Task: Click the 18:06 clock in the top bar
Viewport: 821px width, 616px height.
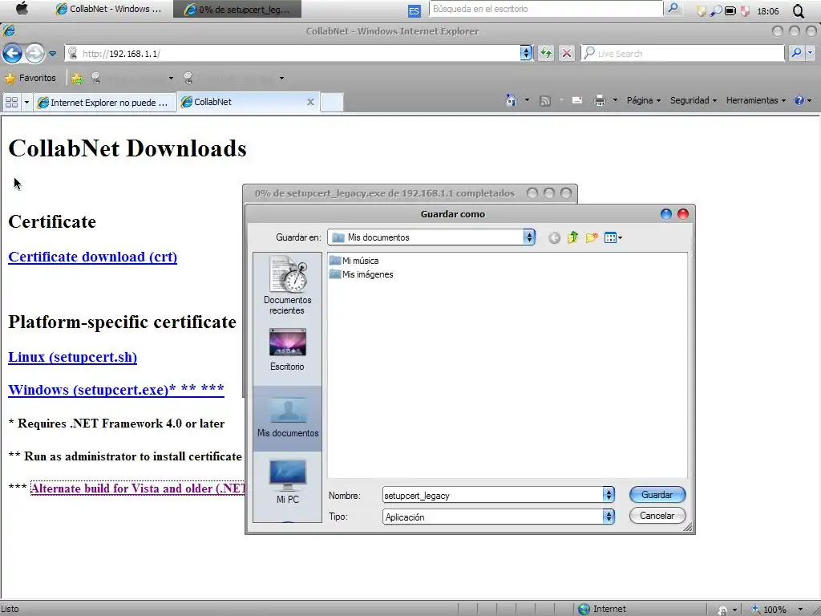Action: pyautogui.click(x=767, y=11)
